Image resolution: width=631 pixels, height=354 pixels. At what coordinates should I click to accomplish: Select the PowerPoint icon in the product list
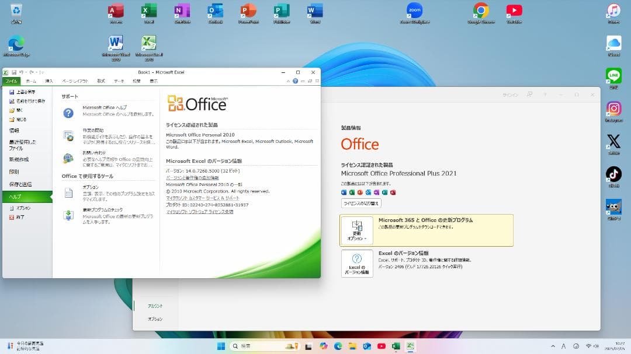(x=360, y=191)
